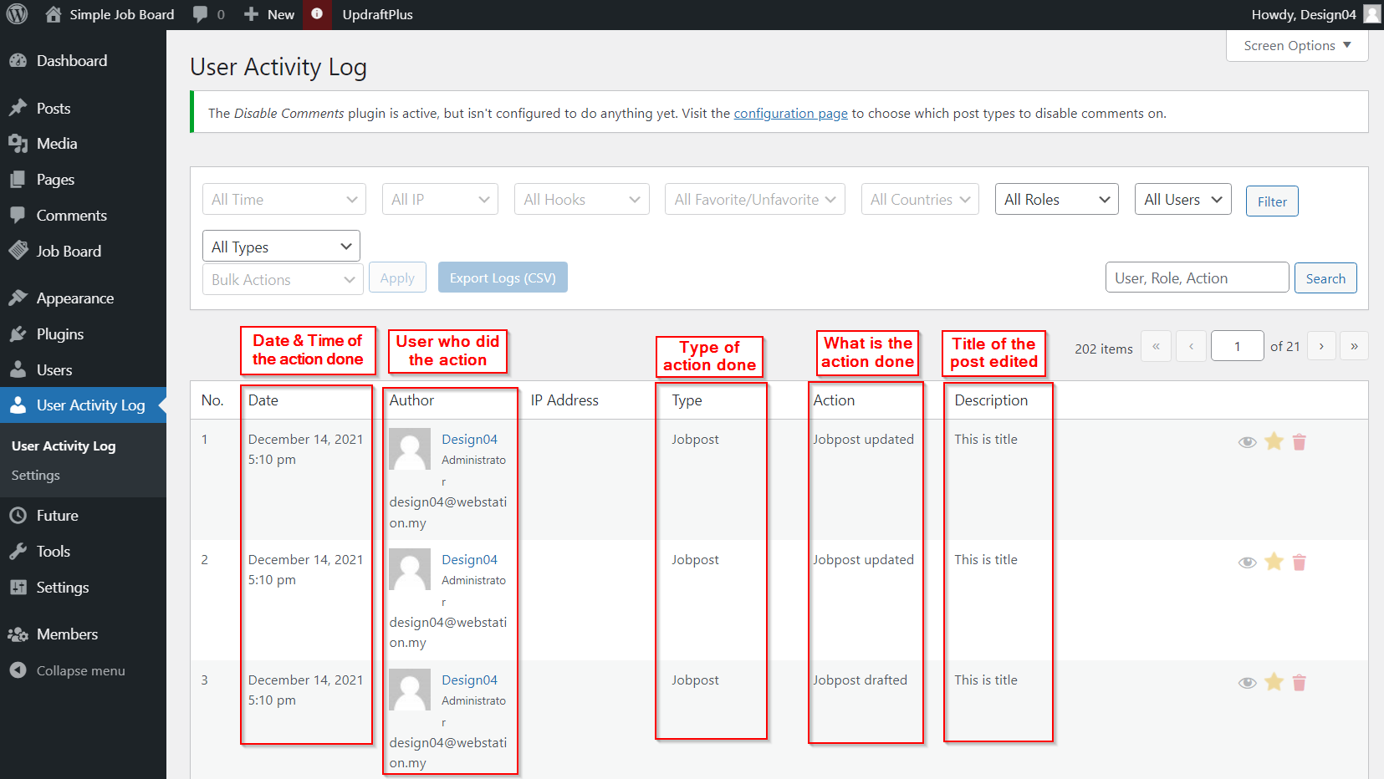Open the configuration page link
Viewport: 1384px width, 779px height.
tap(790, 113)
